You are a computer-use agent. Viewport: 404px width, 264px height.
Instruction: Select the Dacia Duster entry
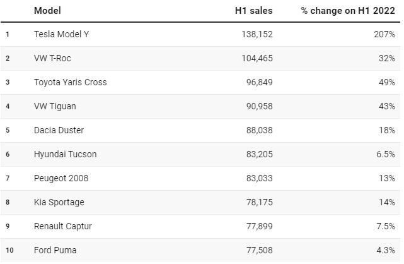[x=59, y=131]
